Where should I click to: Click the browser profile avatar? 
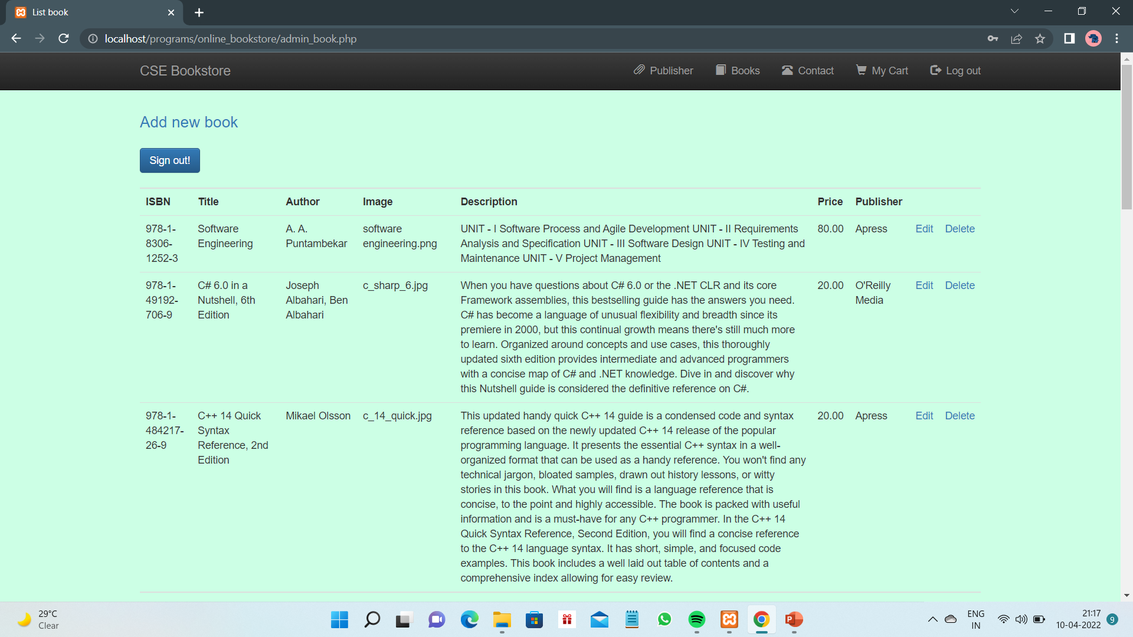click(1093, 38)
